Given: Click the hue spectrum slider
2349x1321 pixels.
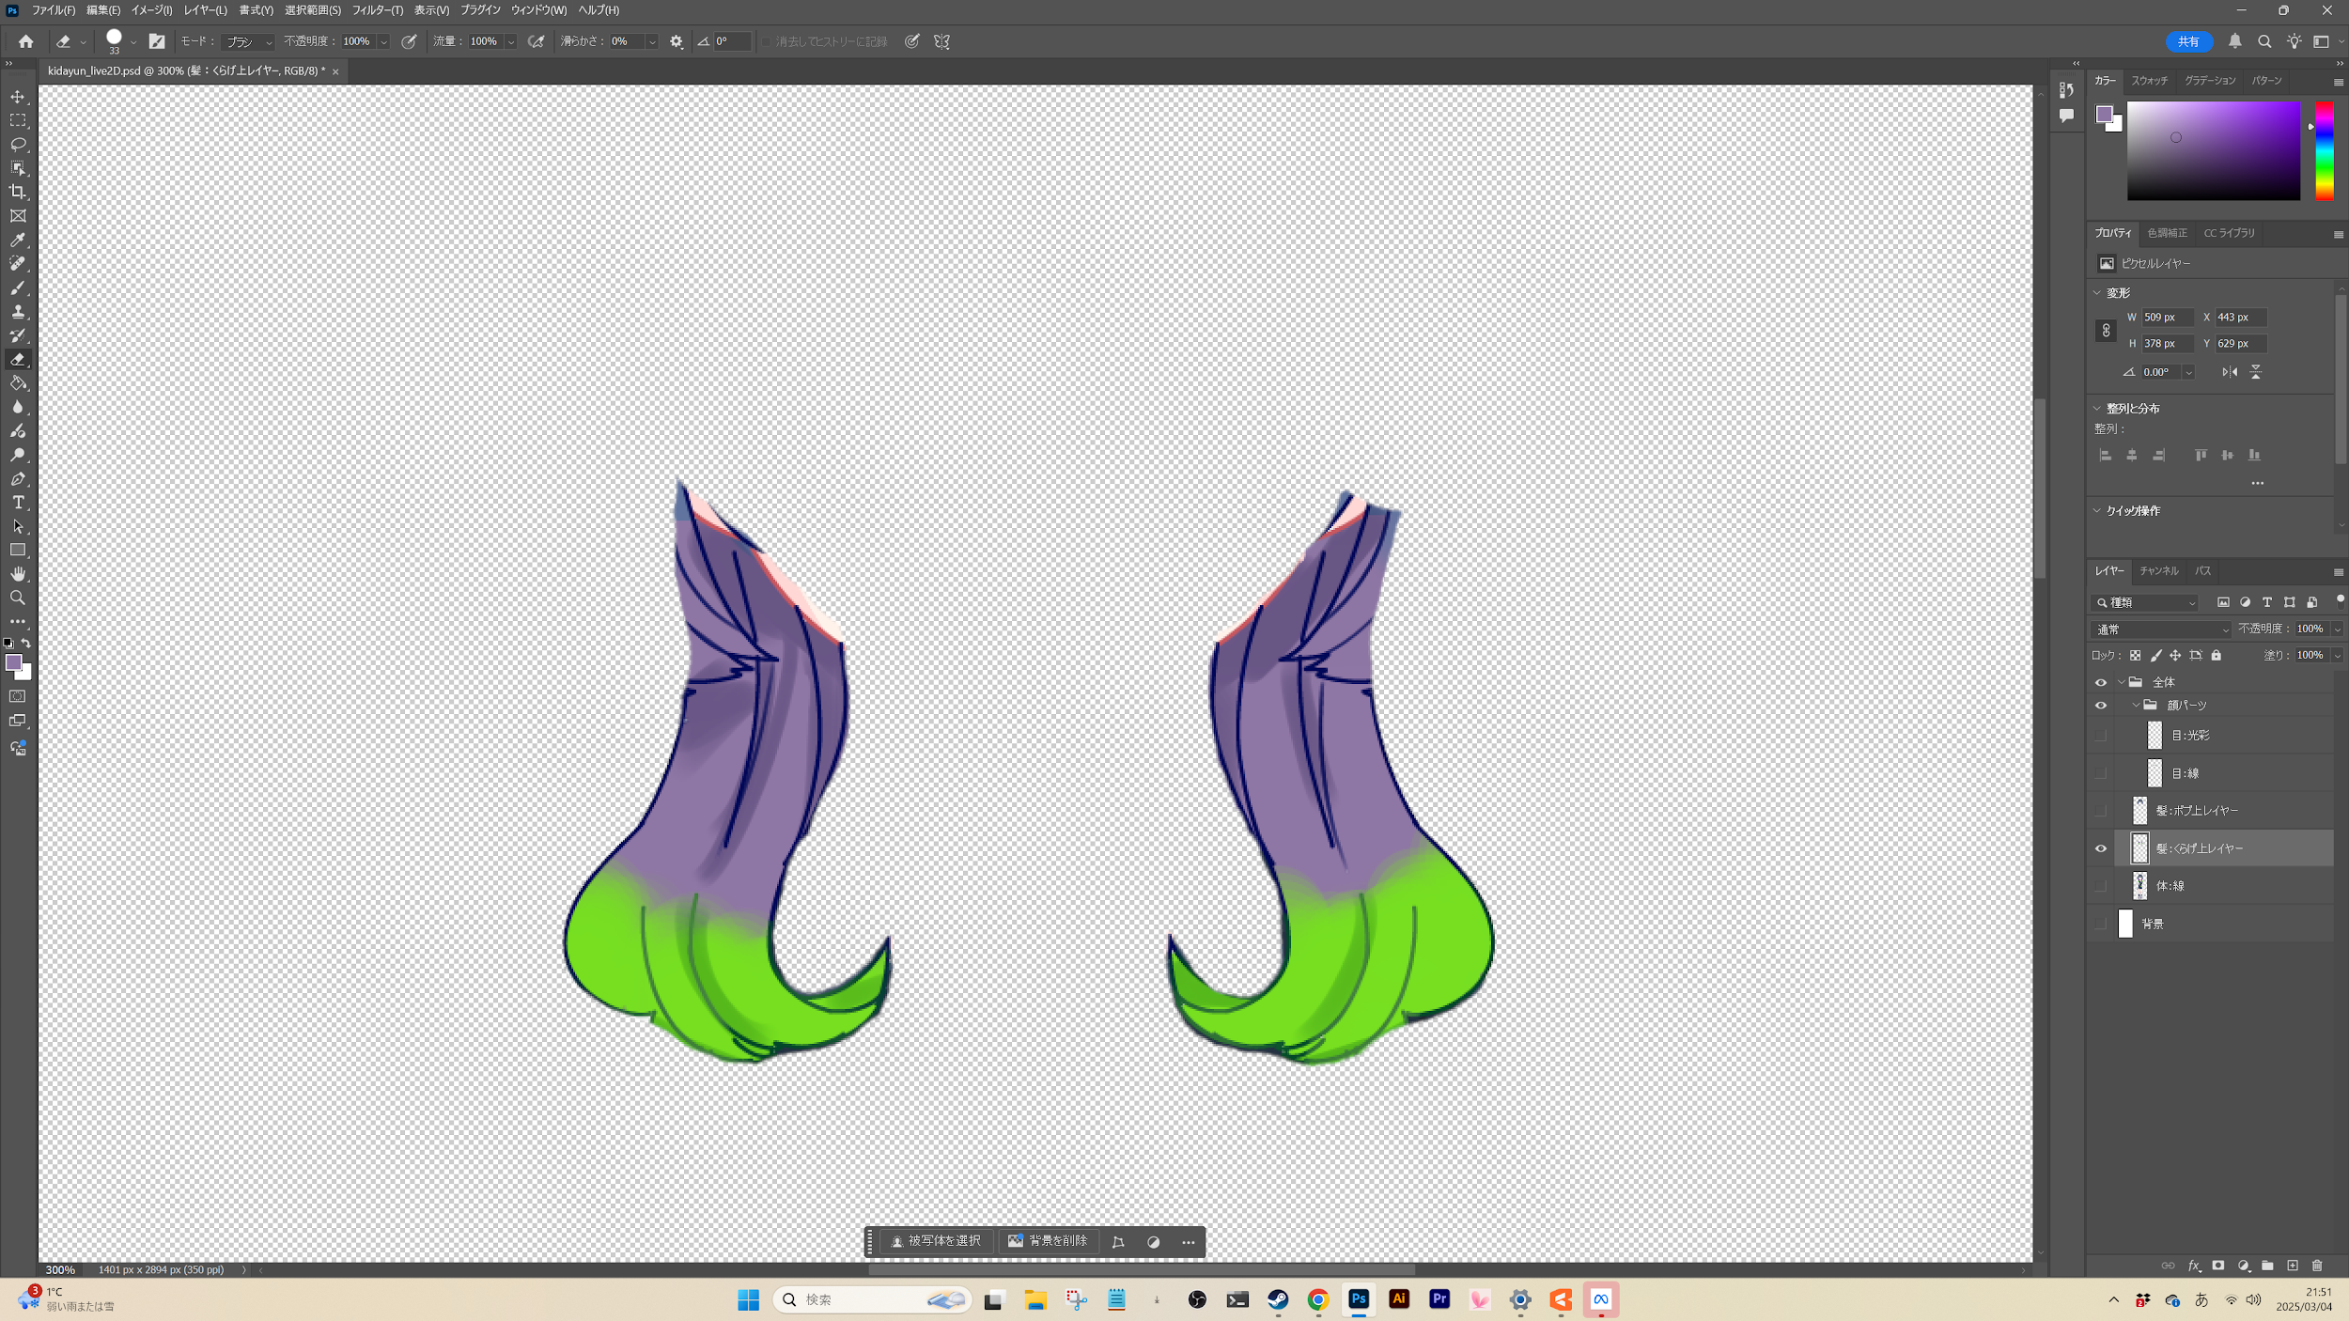Looking at the screenshot, I should 2324,150.
